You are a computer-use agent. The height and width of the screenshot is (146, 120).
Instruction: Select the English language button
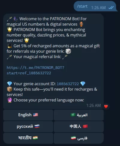pos(28,115)
